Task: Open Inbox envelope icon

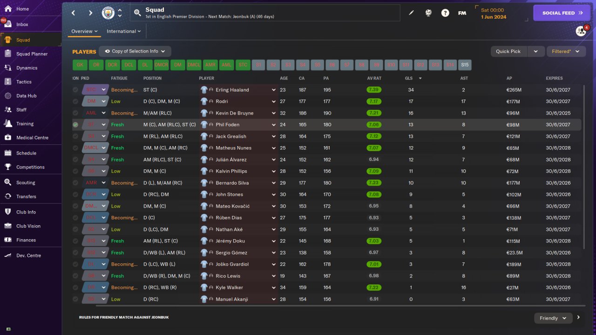Action: coord(8,24)
